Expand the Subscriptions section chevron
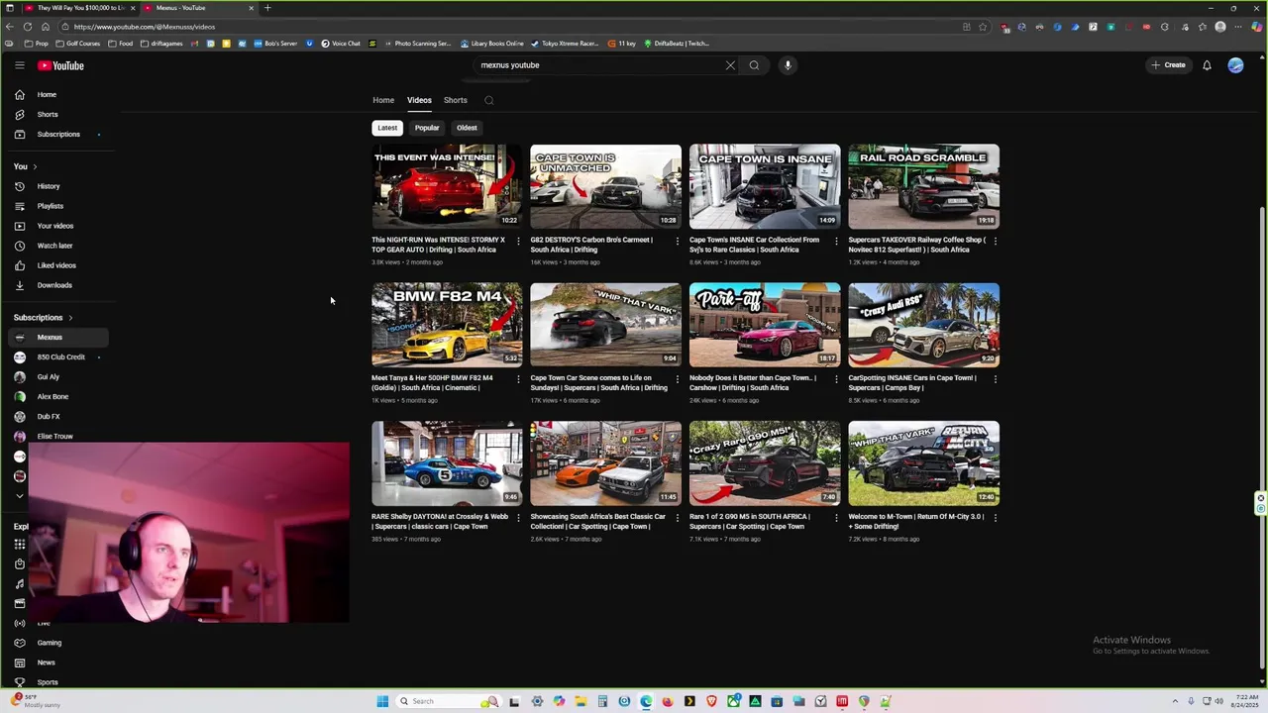Viewport: 1268px width, 713px height. point(70,318)
